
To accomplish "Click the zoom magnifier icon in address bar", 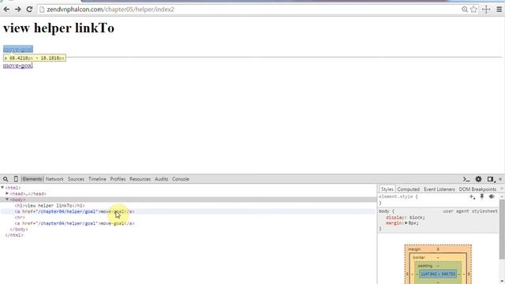I will pyautogui.click(x=465, y=9).
